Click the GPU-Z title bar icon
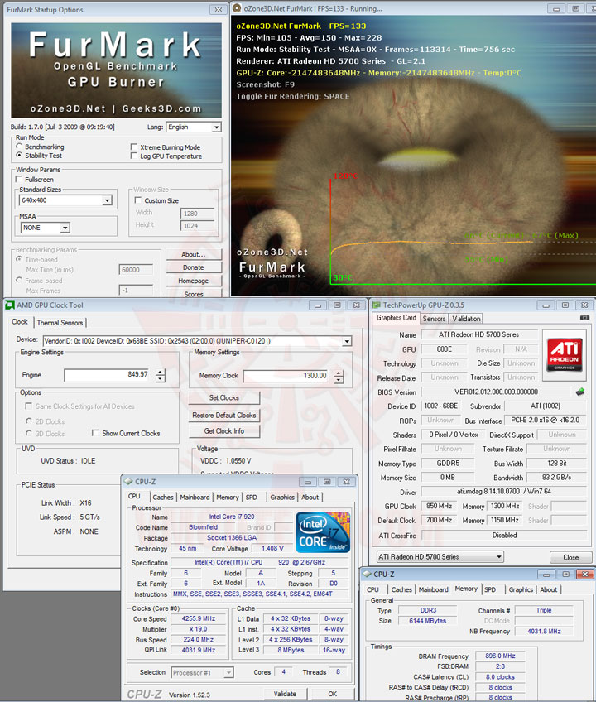This screenshot has width=596, height=702. (376, 305)
